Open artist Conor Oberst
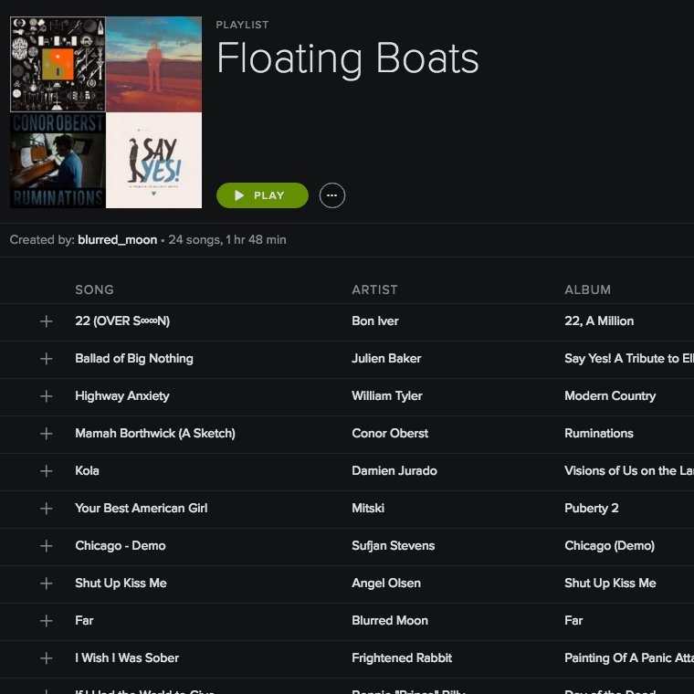 pos(390,434)
